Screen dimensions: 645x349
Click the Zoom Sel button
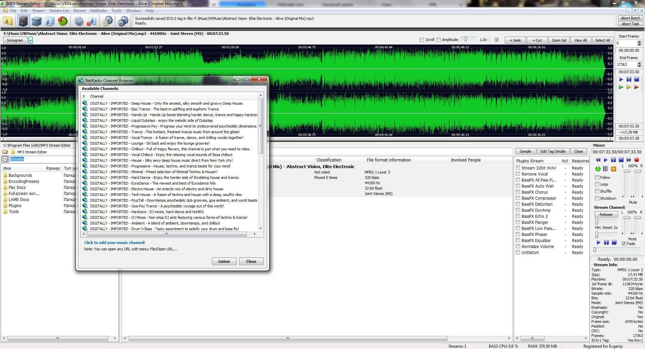coord(559,40)
